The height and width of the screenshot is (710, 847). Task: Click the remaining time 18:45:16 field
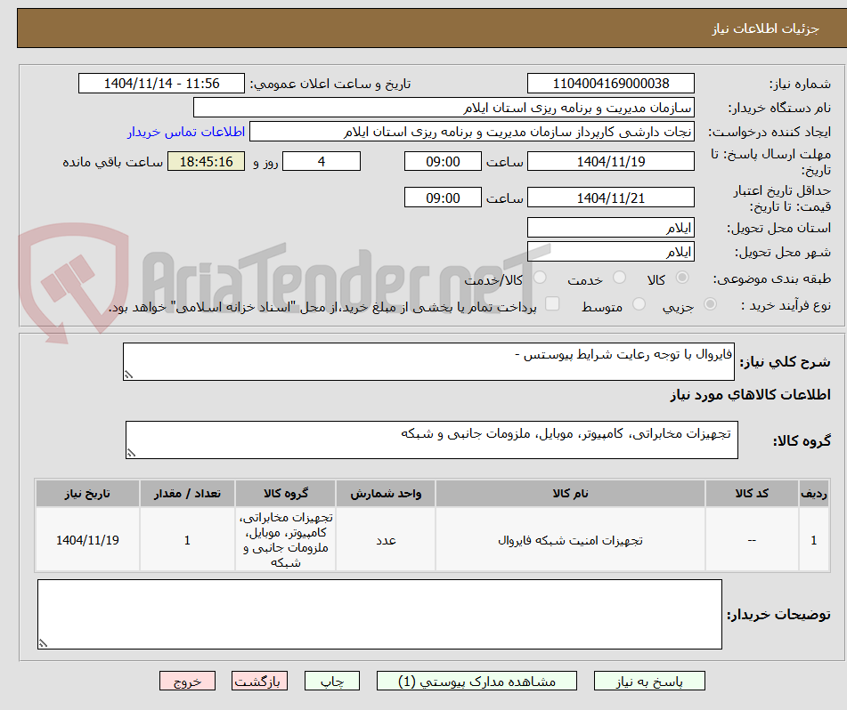206,161
